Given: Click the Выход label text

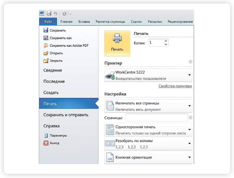Looking at the screenshot, I should tap(55, 143).
